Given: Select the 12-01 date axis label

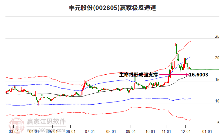Looking at the screenshot, I should 186,132.
